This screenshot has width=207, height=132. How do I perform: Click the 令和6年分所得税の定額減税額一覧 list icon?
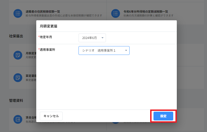tap(116, 13)
